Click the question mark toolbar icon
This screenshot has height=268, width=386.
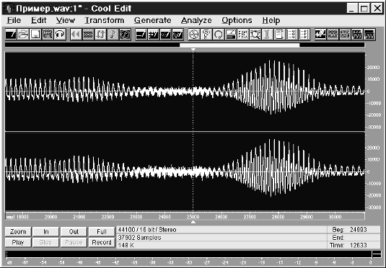point(206,35)
